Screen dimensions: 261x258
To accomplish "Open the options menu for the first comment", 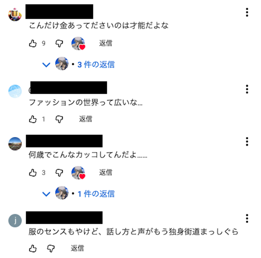I will 247,12.
